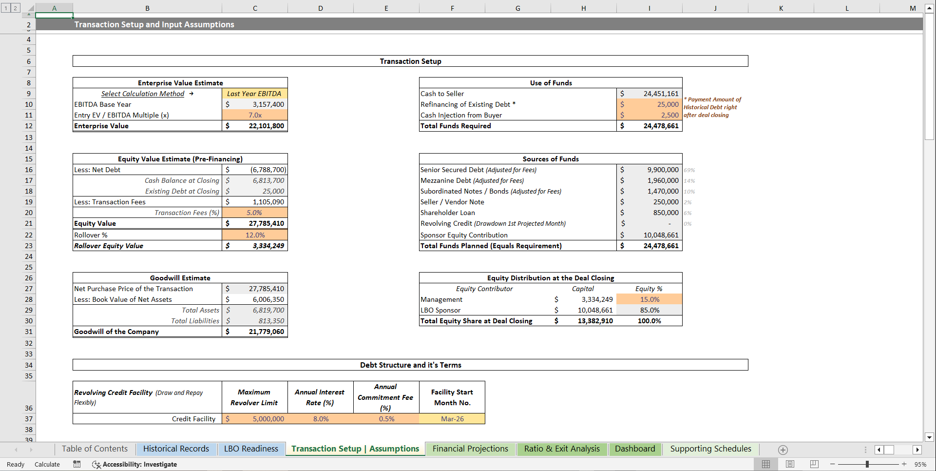Click the vertical scrollbar down arrow
The image size is (936, 471).
point(930,438)
